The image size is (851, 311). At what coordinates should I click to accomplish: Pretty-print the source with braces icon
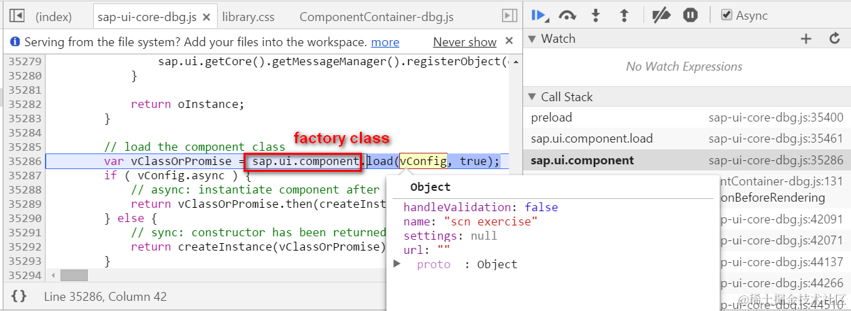coord(19,296)
